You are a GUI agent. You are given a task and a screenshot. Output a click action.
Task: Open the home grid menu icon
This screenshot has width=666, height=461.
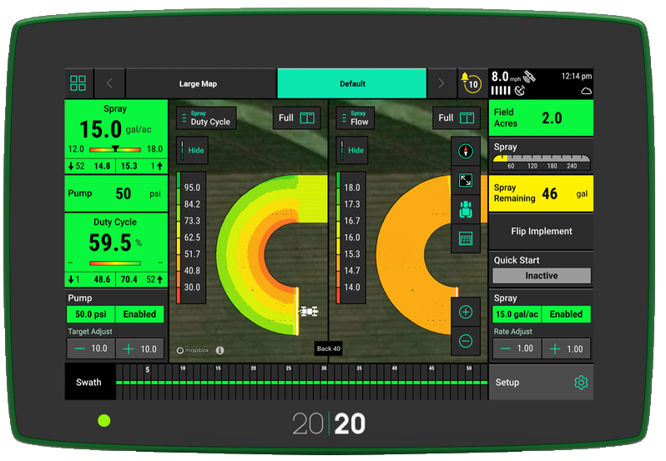78,83
